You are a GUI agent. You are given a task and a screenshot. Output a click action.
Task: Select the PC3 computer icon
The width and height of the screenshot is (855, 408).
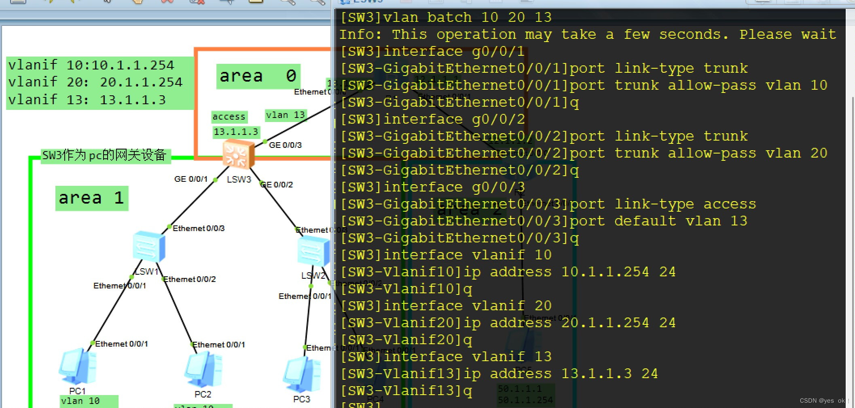pyautogui.click(x=302, y=375)
